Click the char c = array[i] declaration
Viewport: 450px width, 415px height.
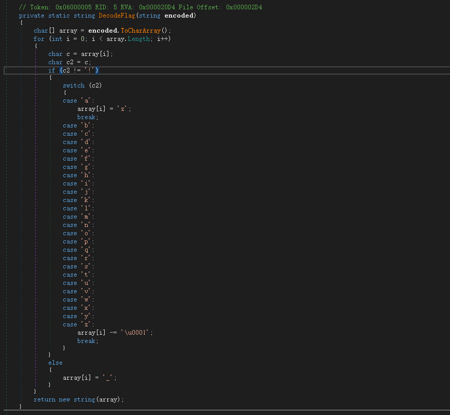tap(80, 54)
